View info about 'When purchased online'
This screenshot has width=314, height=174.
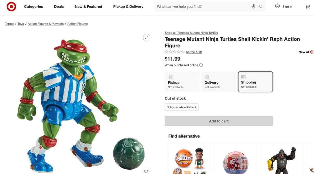tap(201, 65)
